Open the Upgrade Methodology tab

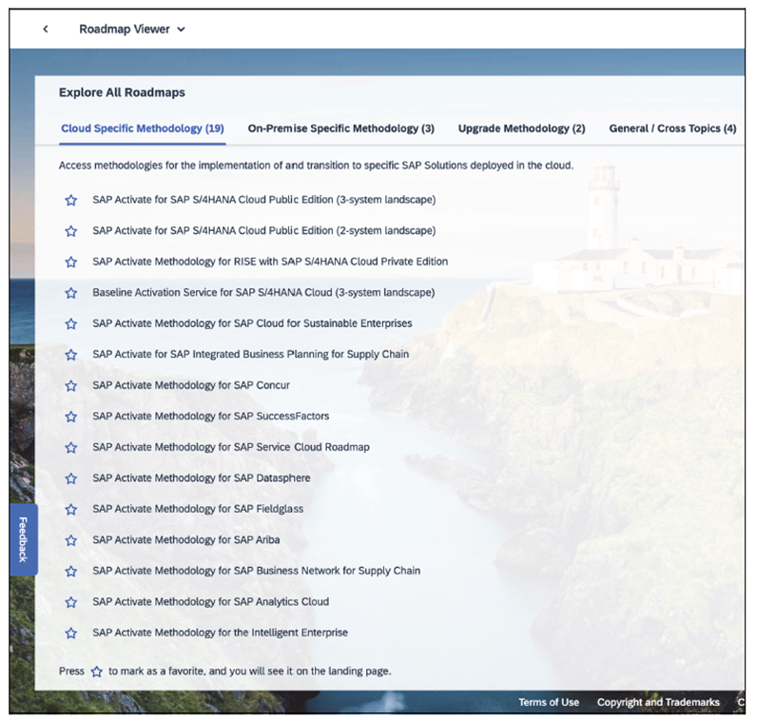[521, 128]
